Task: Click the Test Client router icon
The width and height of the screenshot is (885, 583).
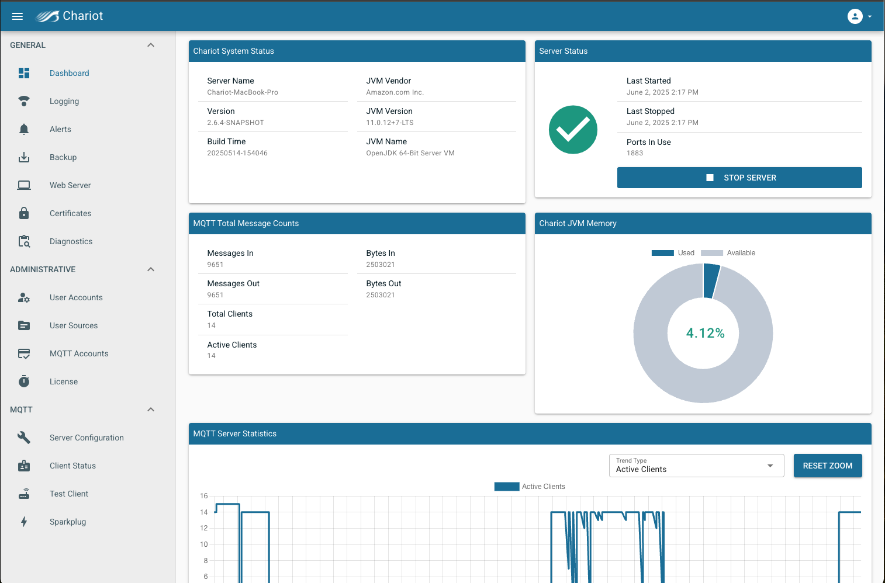Action: [x=24, y=494]
